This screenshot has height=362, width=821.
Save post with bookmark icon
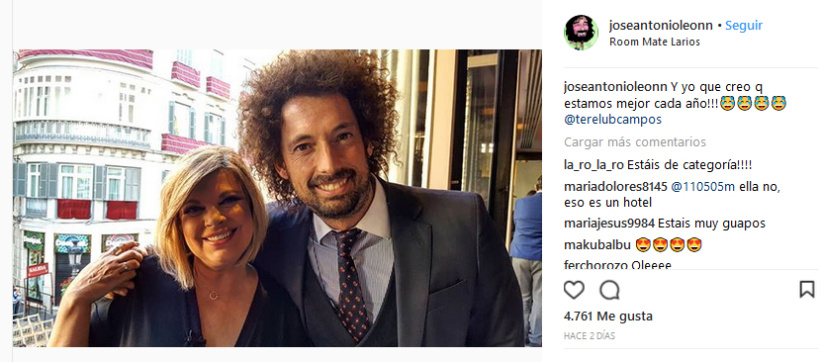[807, 289]
